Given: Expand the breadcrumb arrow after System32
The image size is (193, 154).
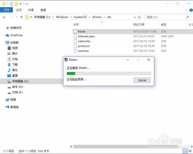Looking at the screenshot, I should click(x=90, y=17).
